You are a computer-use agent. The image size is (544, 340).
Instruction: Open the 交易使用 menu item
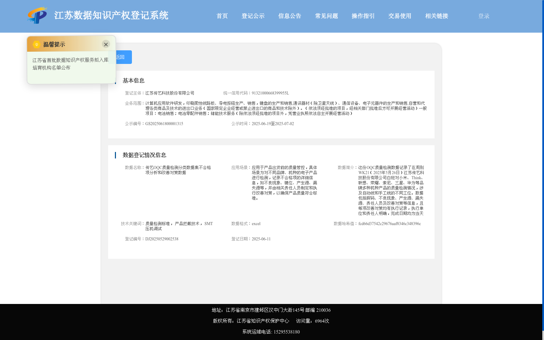(x=400, y=16)
